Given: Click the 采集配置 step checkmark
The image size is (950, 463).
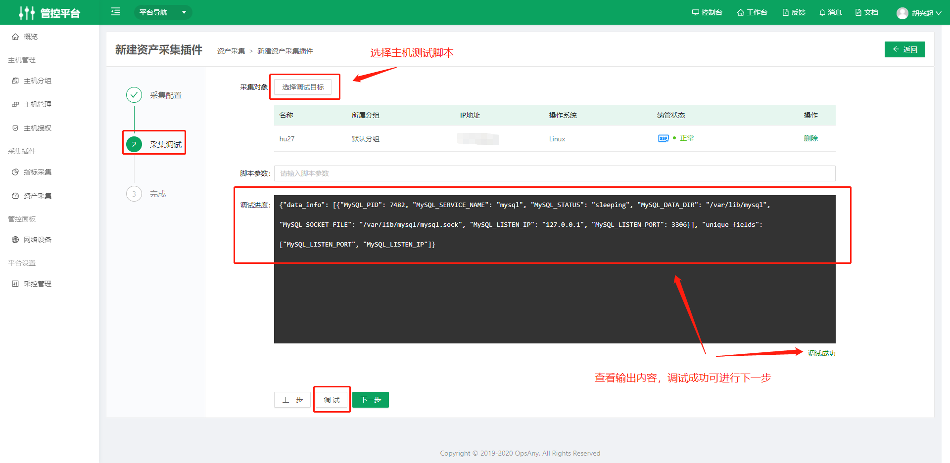Looking at the screenshot, I should click(x=134, y=95).
